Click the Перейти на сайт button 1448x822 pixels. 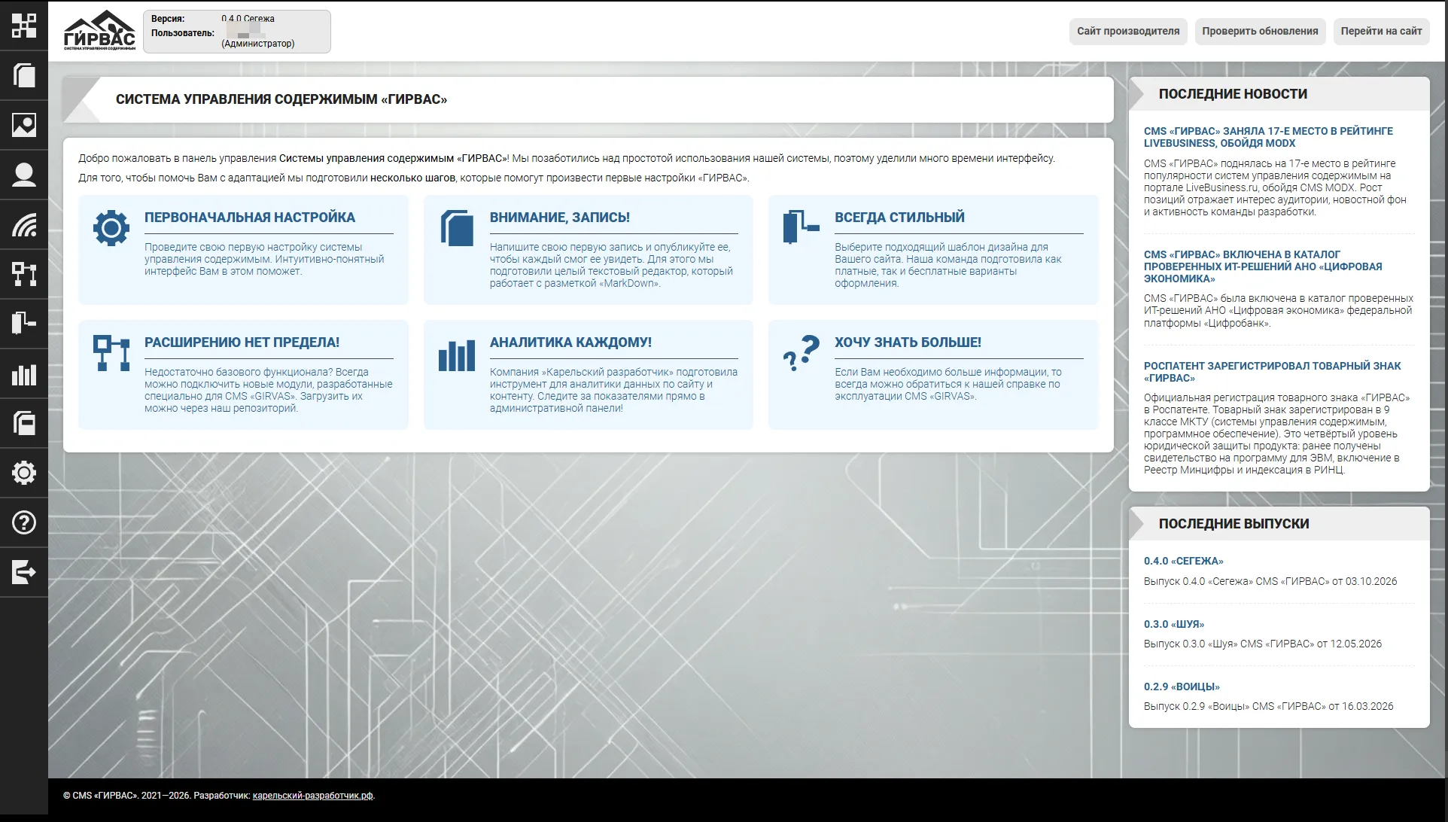tap(1381, 31)
